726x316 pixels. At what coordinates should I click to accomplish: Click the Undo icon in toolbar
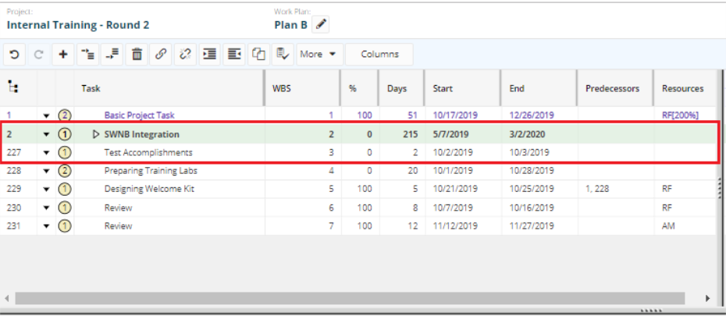point(15,55)
